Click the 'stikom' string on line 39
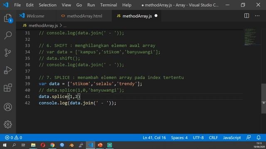 [80, 84]
